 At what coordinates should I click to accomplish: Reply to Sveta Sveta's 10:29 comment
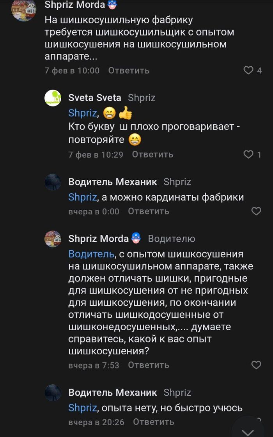coord(152,155)
